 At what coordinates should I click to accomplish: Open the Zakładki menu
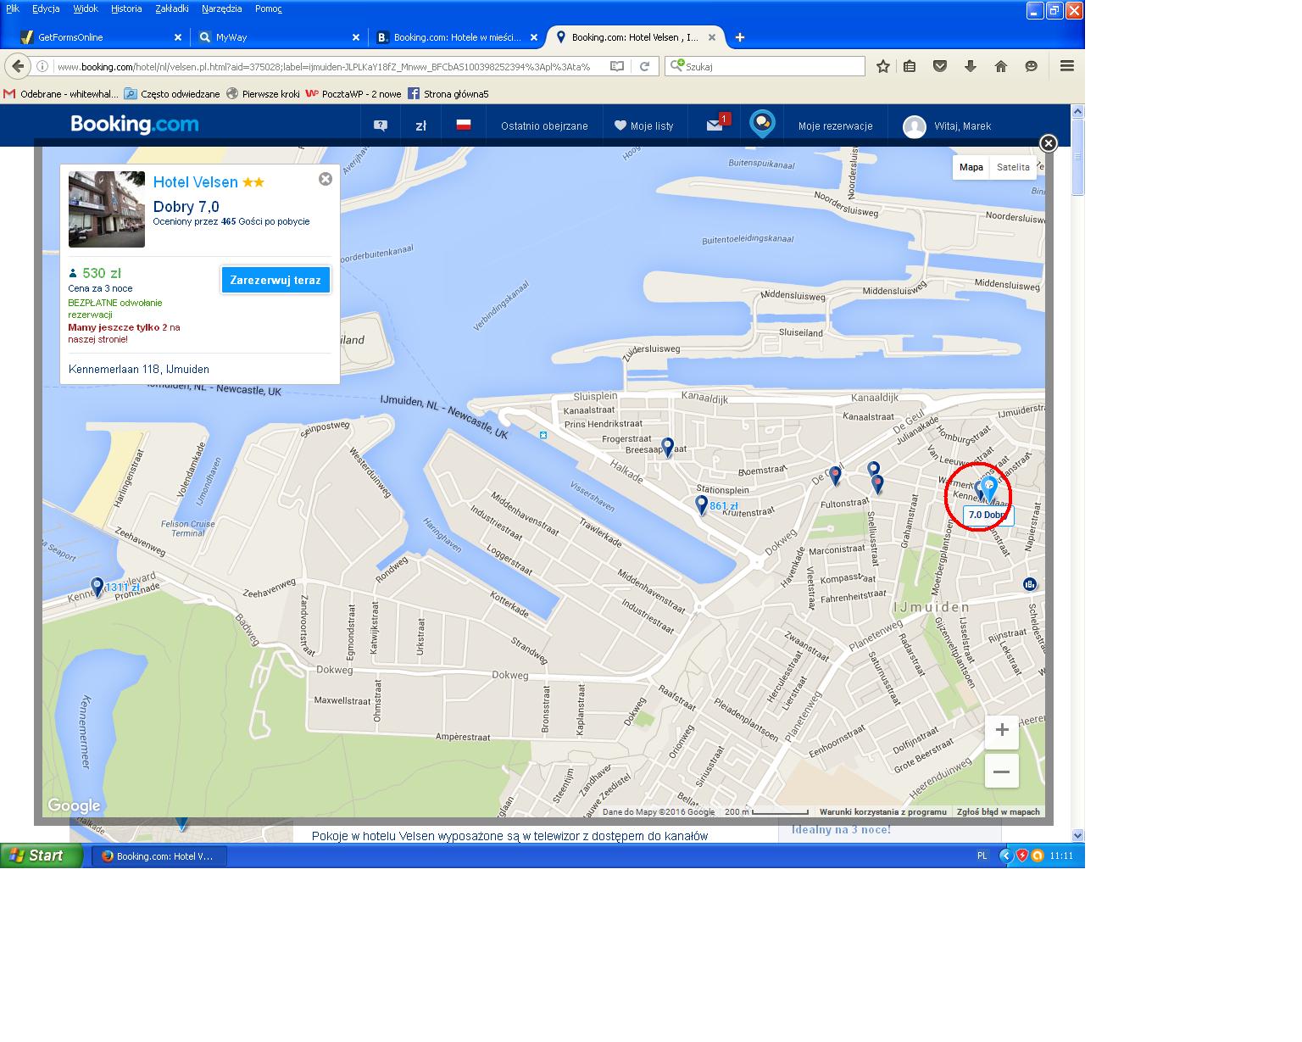[x=172, y=8]
